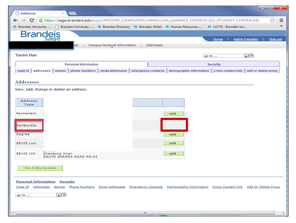Click the horizontal scrollbar right arrow
Viewport: 296px width, 223px height.
point(283,213)
